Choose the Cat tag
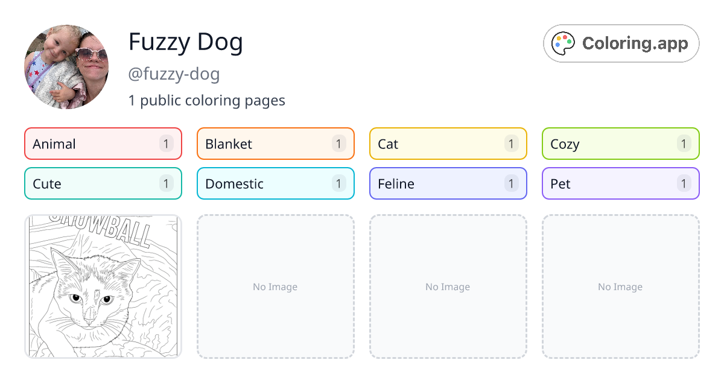Screen dimensions: 724x380 pos(448,144)
